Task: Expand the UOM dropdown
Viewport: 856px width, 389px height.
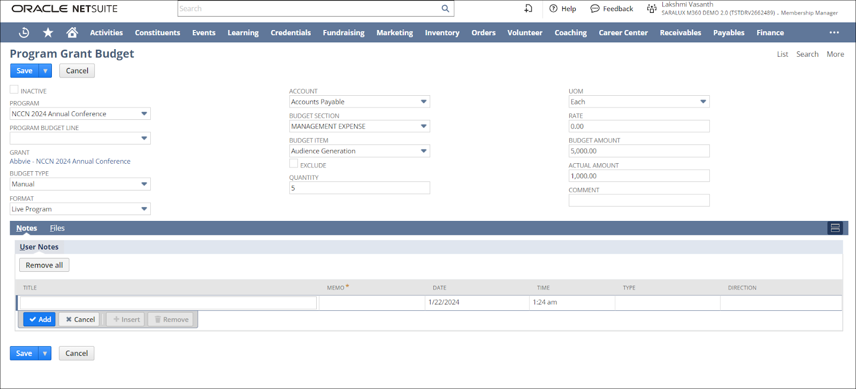Action: 703,102
